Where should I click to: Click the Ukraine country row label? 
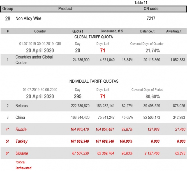click(x=22, y=153)
